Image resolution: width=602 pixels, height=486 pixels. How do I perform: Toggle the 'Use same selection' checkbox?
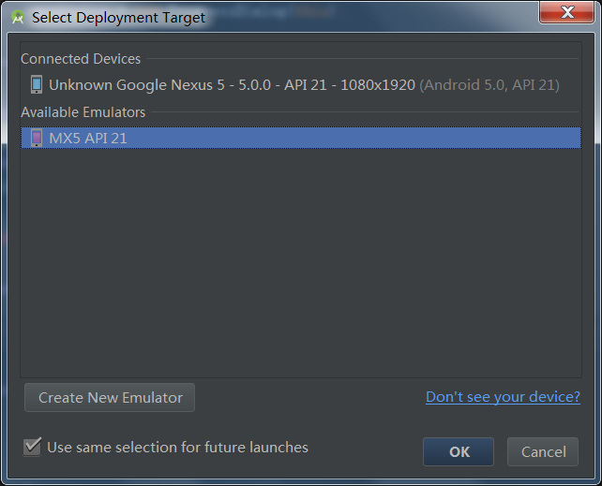[x=32, y=447]
